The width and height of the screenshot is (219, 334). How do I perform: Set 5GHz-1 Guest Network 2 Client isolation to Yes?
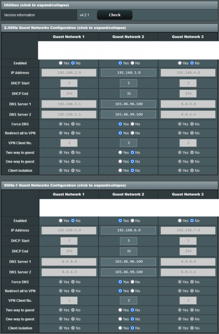pyautogui.click(x=120, y=328)
